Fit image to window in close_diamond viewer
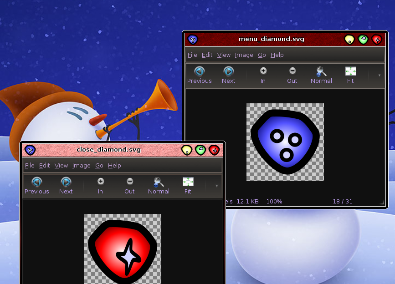Screen dimensions: 395x284 [x=188, y=186]
